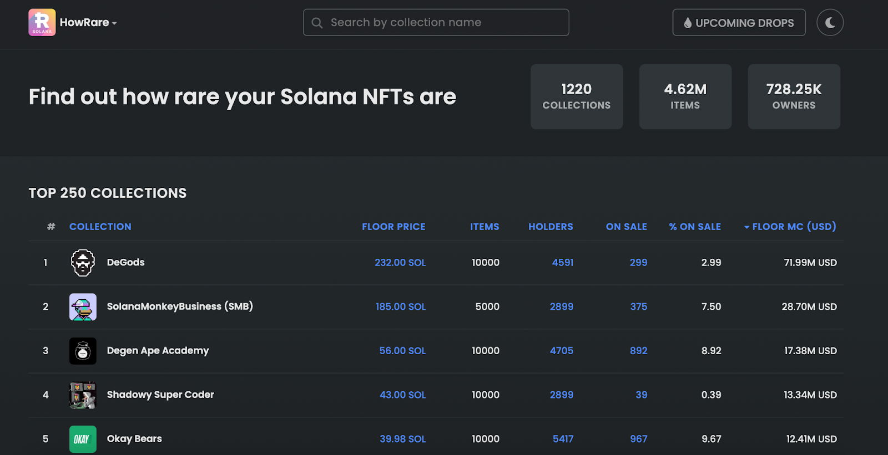Select SMB % on sale 7.50

click(x=711, y=306)
